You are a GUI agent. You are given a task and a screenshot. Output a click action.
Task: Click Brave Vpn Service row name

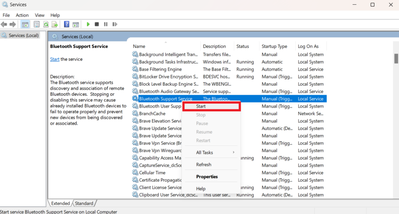160,143
